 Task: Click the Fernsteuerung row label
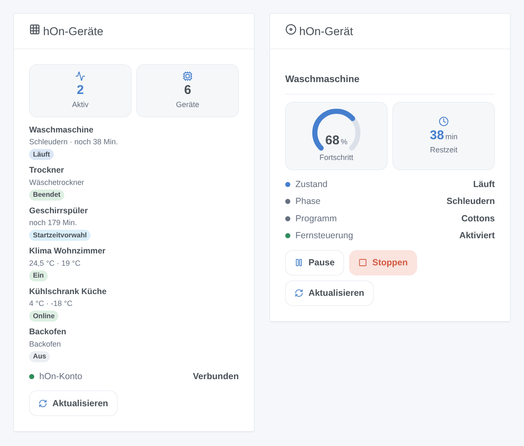tap(324, 235)
